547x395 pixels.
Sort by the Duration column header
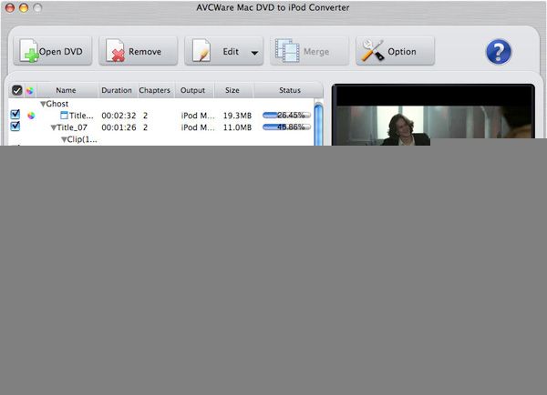click(x=117, y=90)
